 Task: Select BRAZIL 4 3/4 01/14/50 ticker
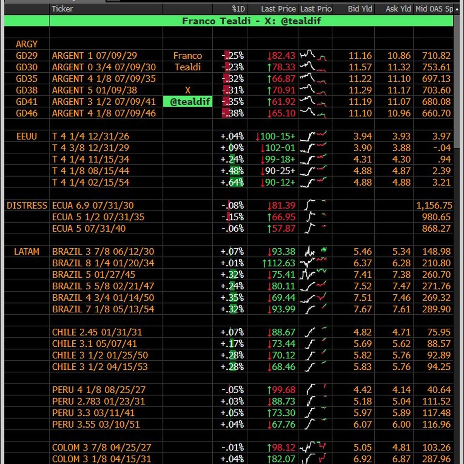(x=103, y=298)
